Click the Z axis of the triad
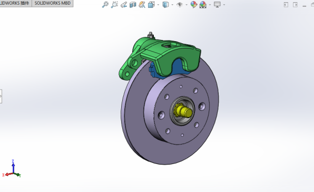314x192 pixels. click(13, 166)
